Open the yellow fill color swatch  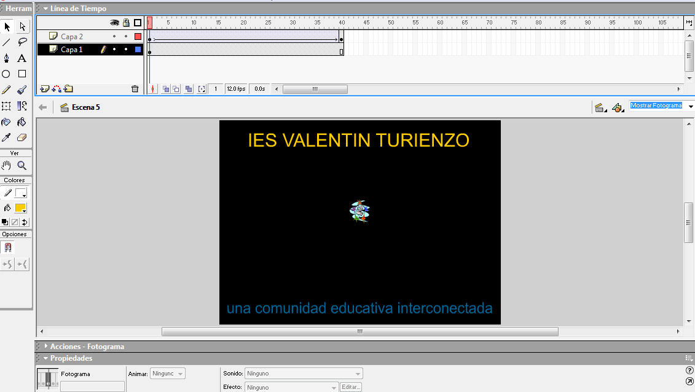(x=20, y=208)
